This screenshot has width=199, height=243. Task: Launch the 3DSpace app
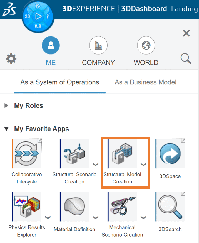[x=170, y=153]
